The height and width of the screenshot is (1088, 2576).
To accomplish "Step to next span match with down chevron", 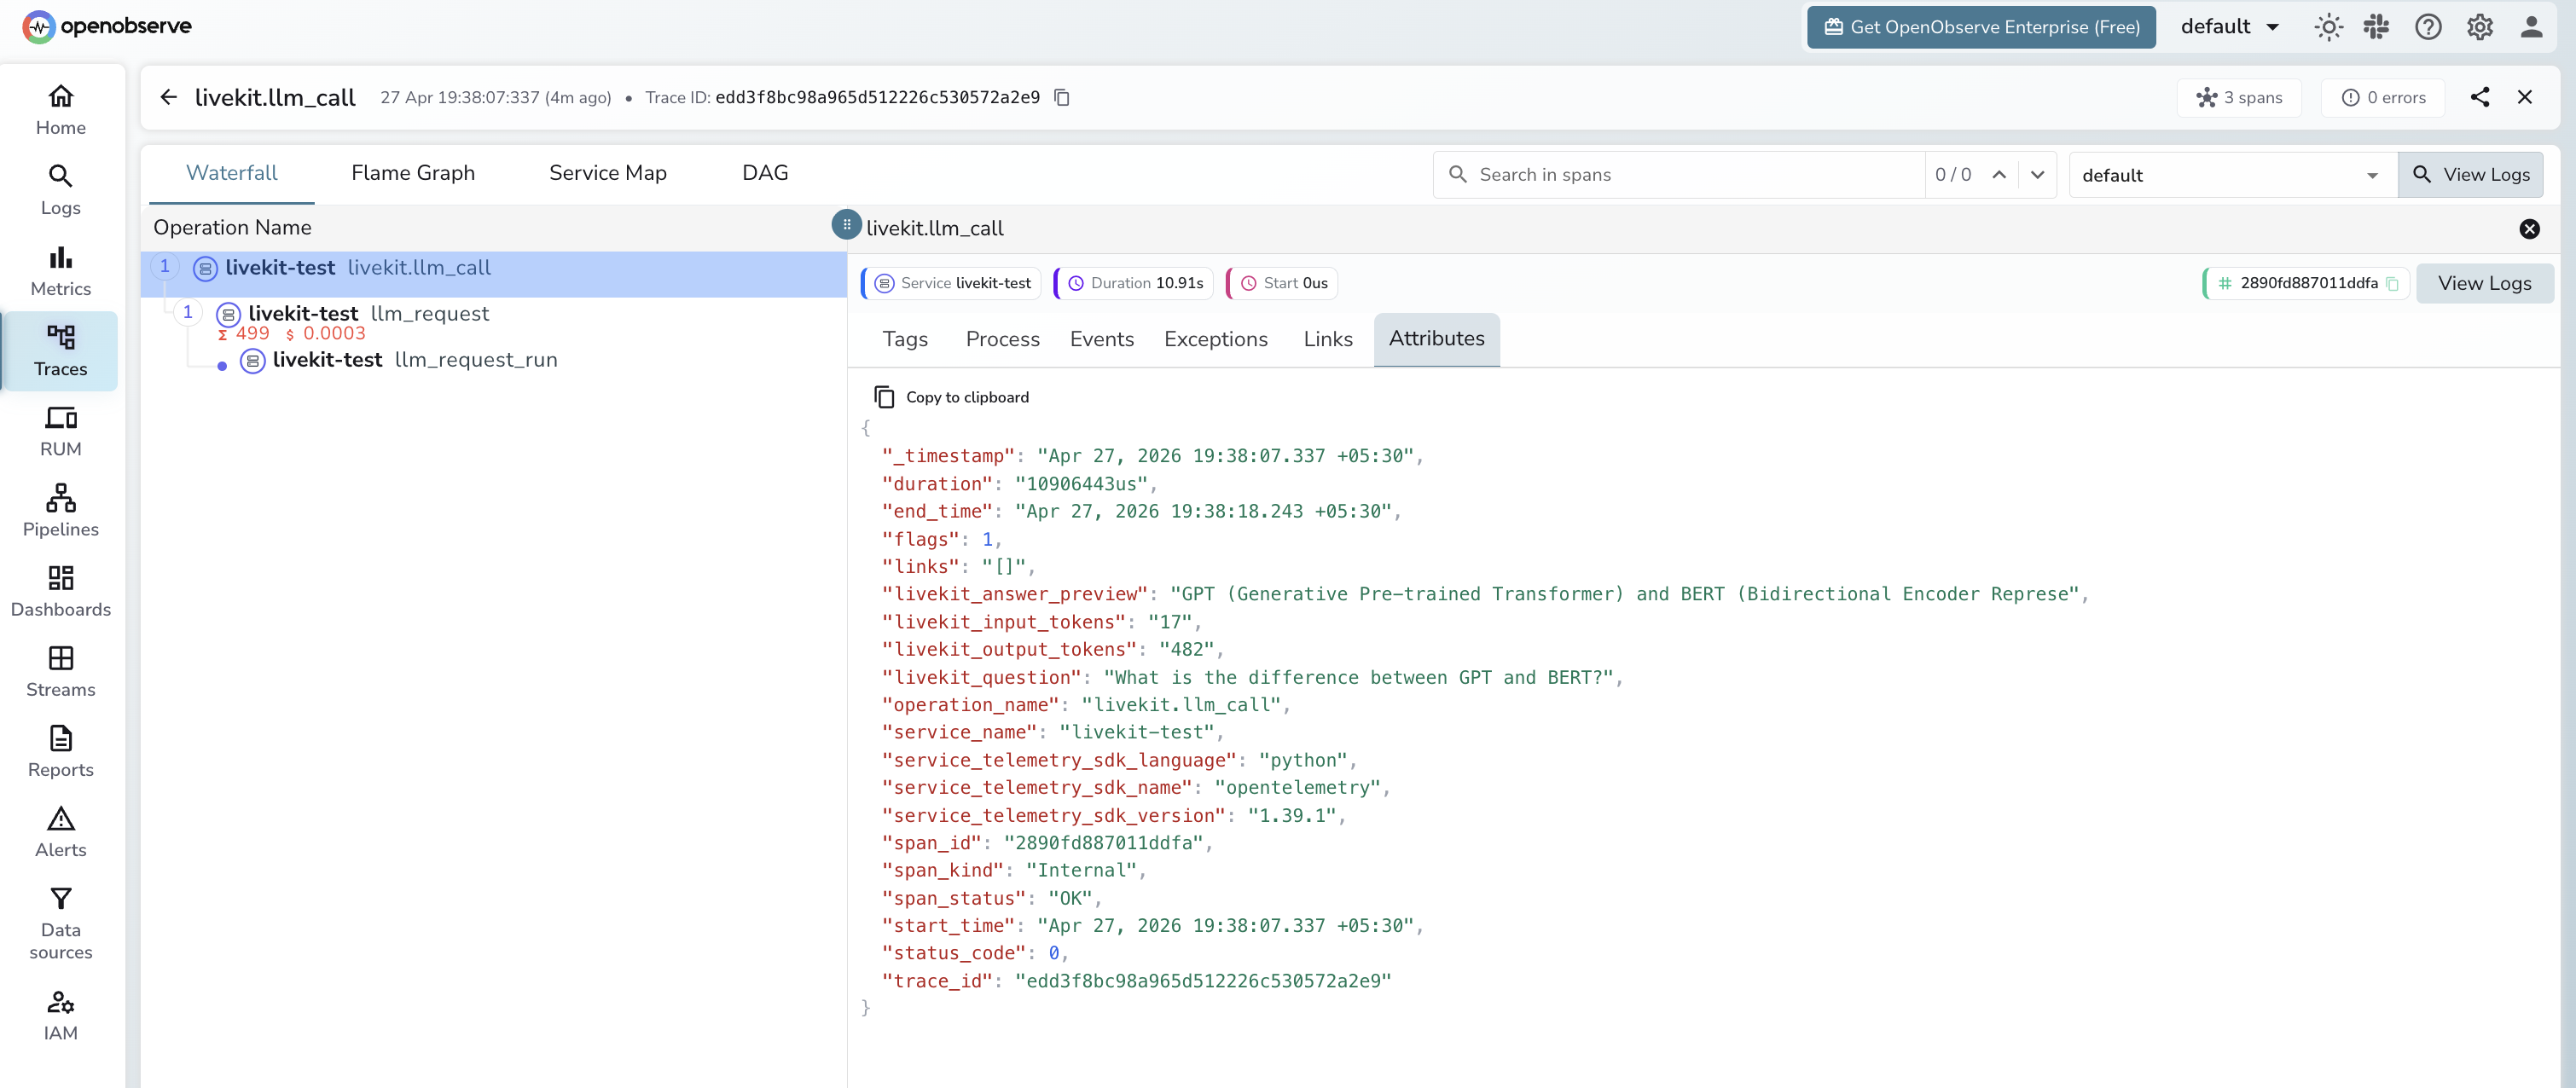I will pyautogui.click(x=2038, y=175).
